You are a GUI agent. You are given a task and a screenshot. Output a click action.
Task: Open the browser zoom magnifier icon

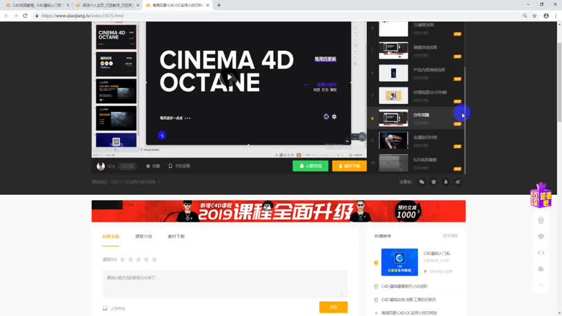[x=525, y=16]
